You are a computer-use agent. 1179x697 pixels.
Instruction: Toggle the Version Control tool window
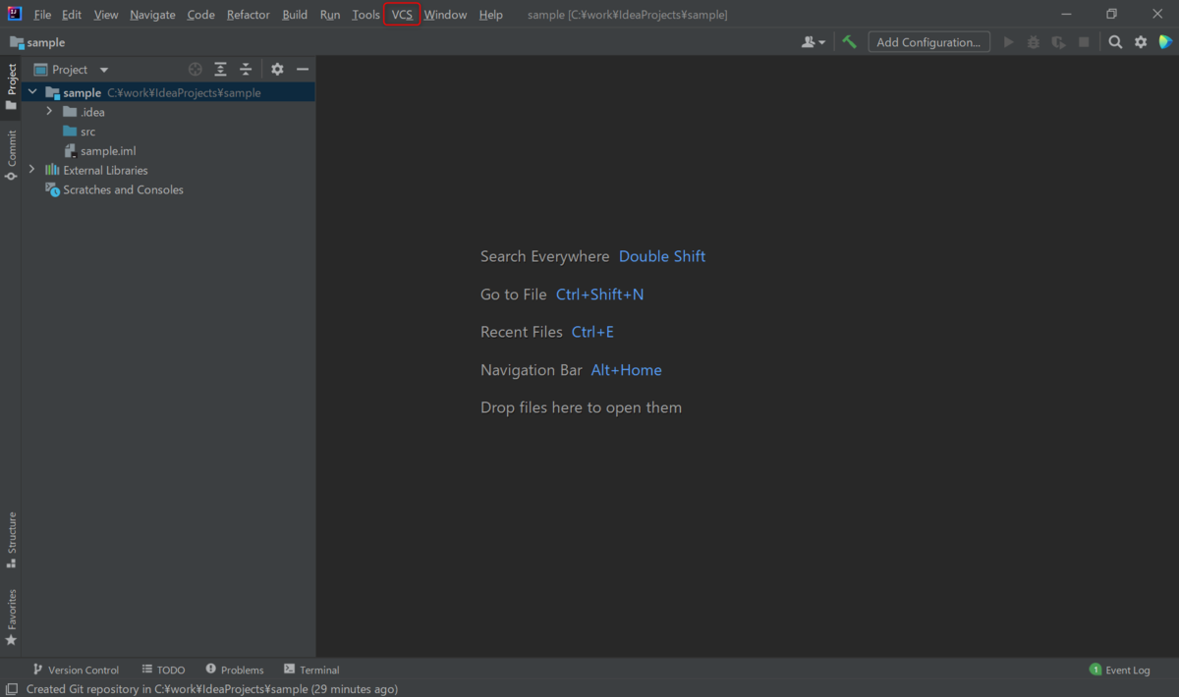tap(77, 670)
